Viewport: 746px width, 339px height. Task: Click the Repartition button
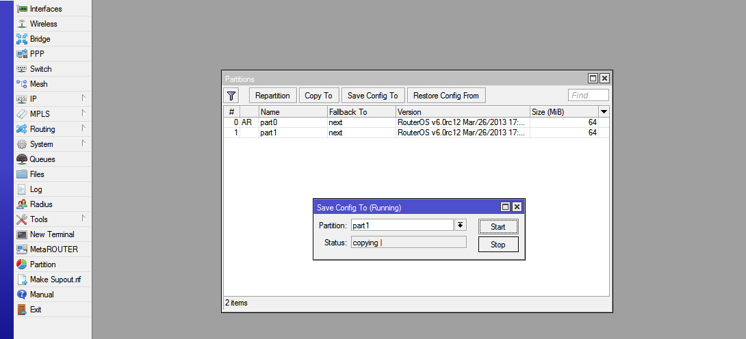tap(272, 96)
